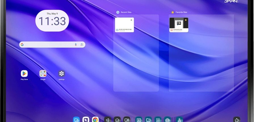The width and height of the screenshot is (254, 122).
Task: Launch the Settings app
Action: pos(62,74)
